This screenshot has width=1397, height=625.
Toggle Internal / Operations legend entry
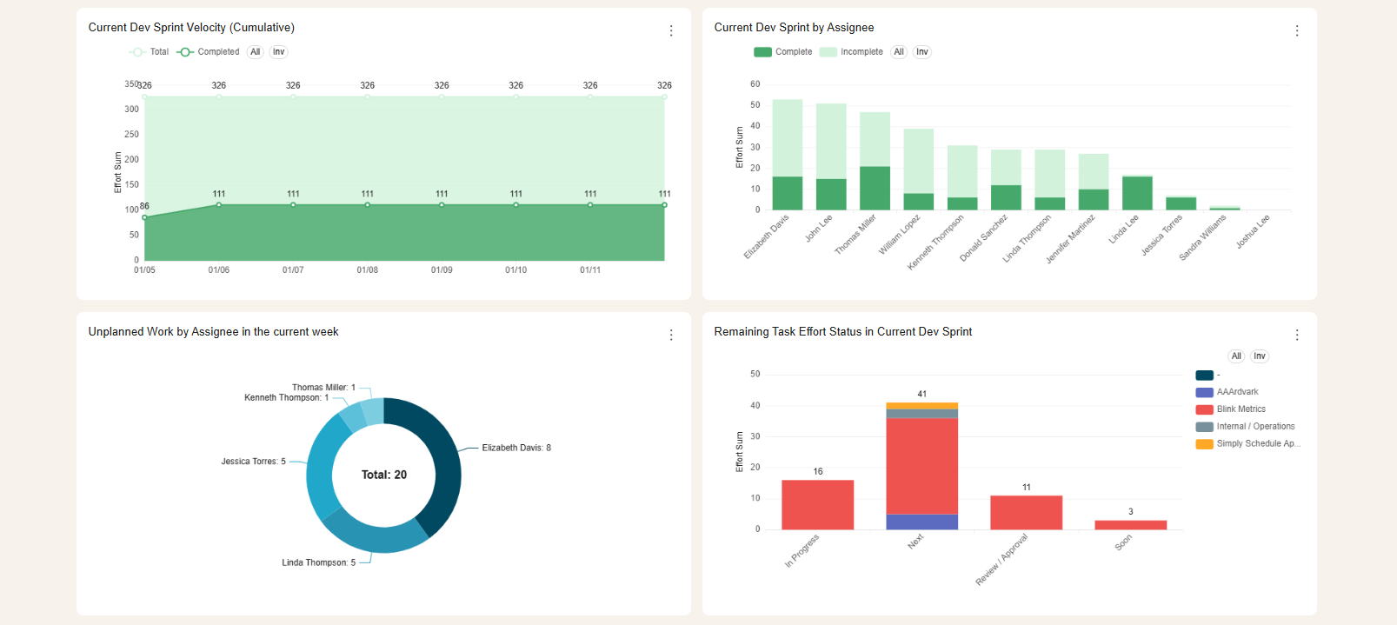[x=1245, y=427]
